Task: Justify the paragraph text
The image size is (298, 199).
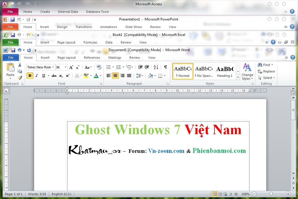Action: click(x=129, y=76)
